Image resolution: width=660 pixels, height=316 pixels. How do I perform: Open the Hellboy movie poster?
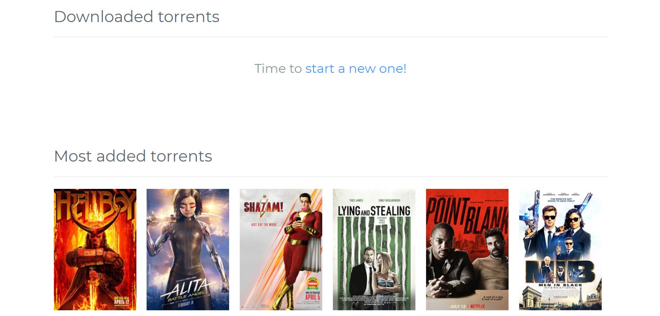tap(95, 250)
